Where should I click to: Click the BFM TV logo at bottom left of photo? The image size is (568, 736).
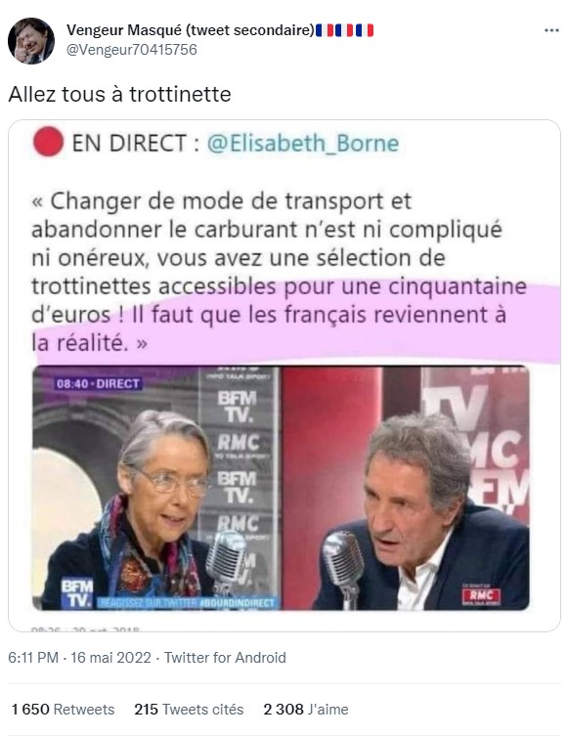77,593
